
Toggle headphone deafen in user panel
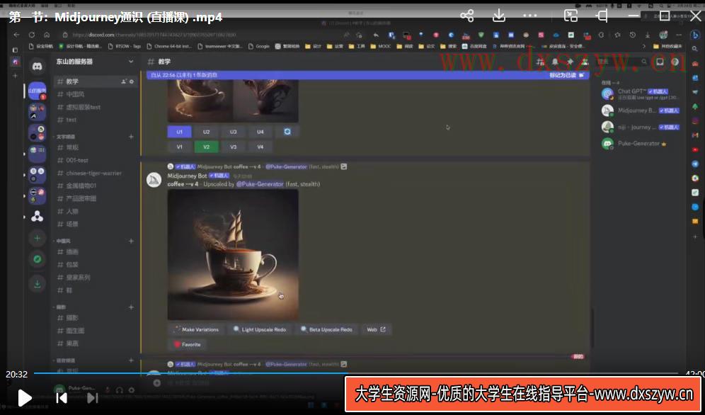[x=119, y=390]
